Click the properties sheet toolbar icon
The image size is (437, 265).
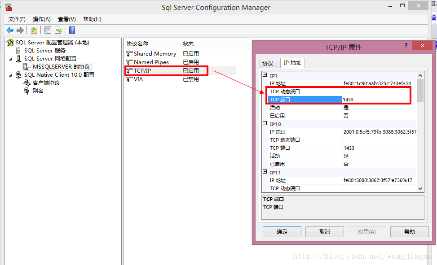(x=48, y=30)
